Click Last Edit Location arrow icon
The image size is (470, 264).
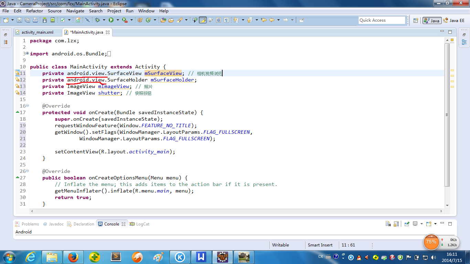pos(264,20)
